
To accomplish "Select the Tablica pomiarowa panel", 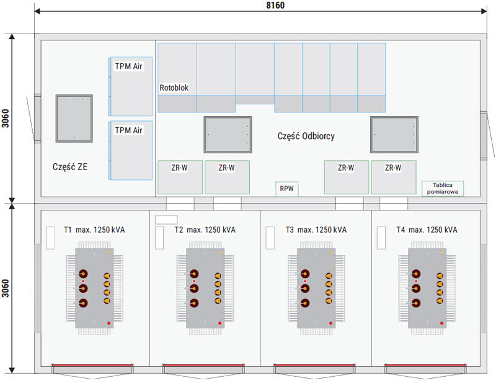I will pyautogui.click(x=443, y=189).
